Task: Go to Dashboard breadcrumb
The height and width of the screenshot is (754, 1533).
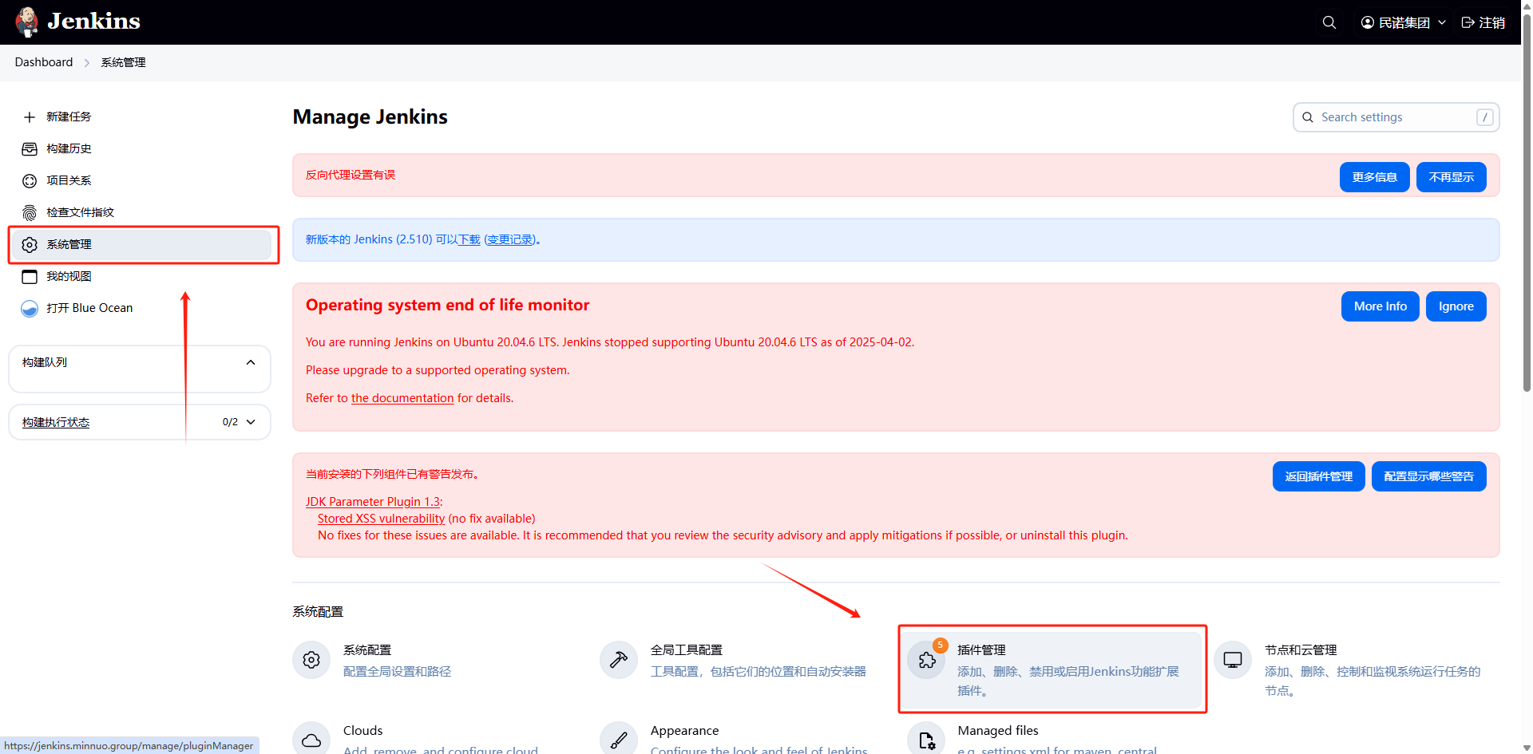Action: (x=44, y=62)
